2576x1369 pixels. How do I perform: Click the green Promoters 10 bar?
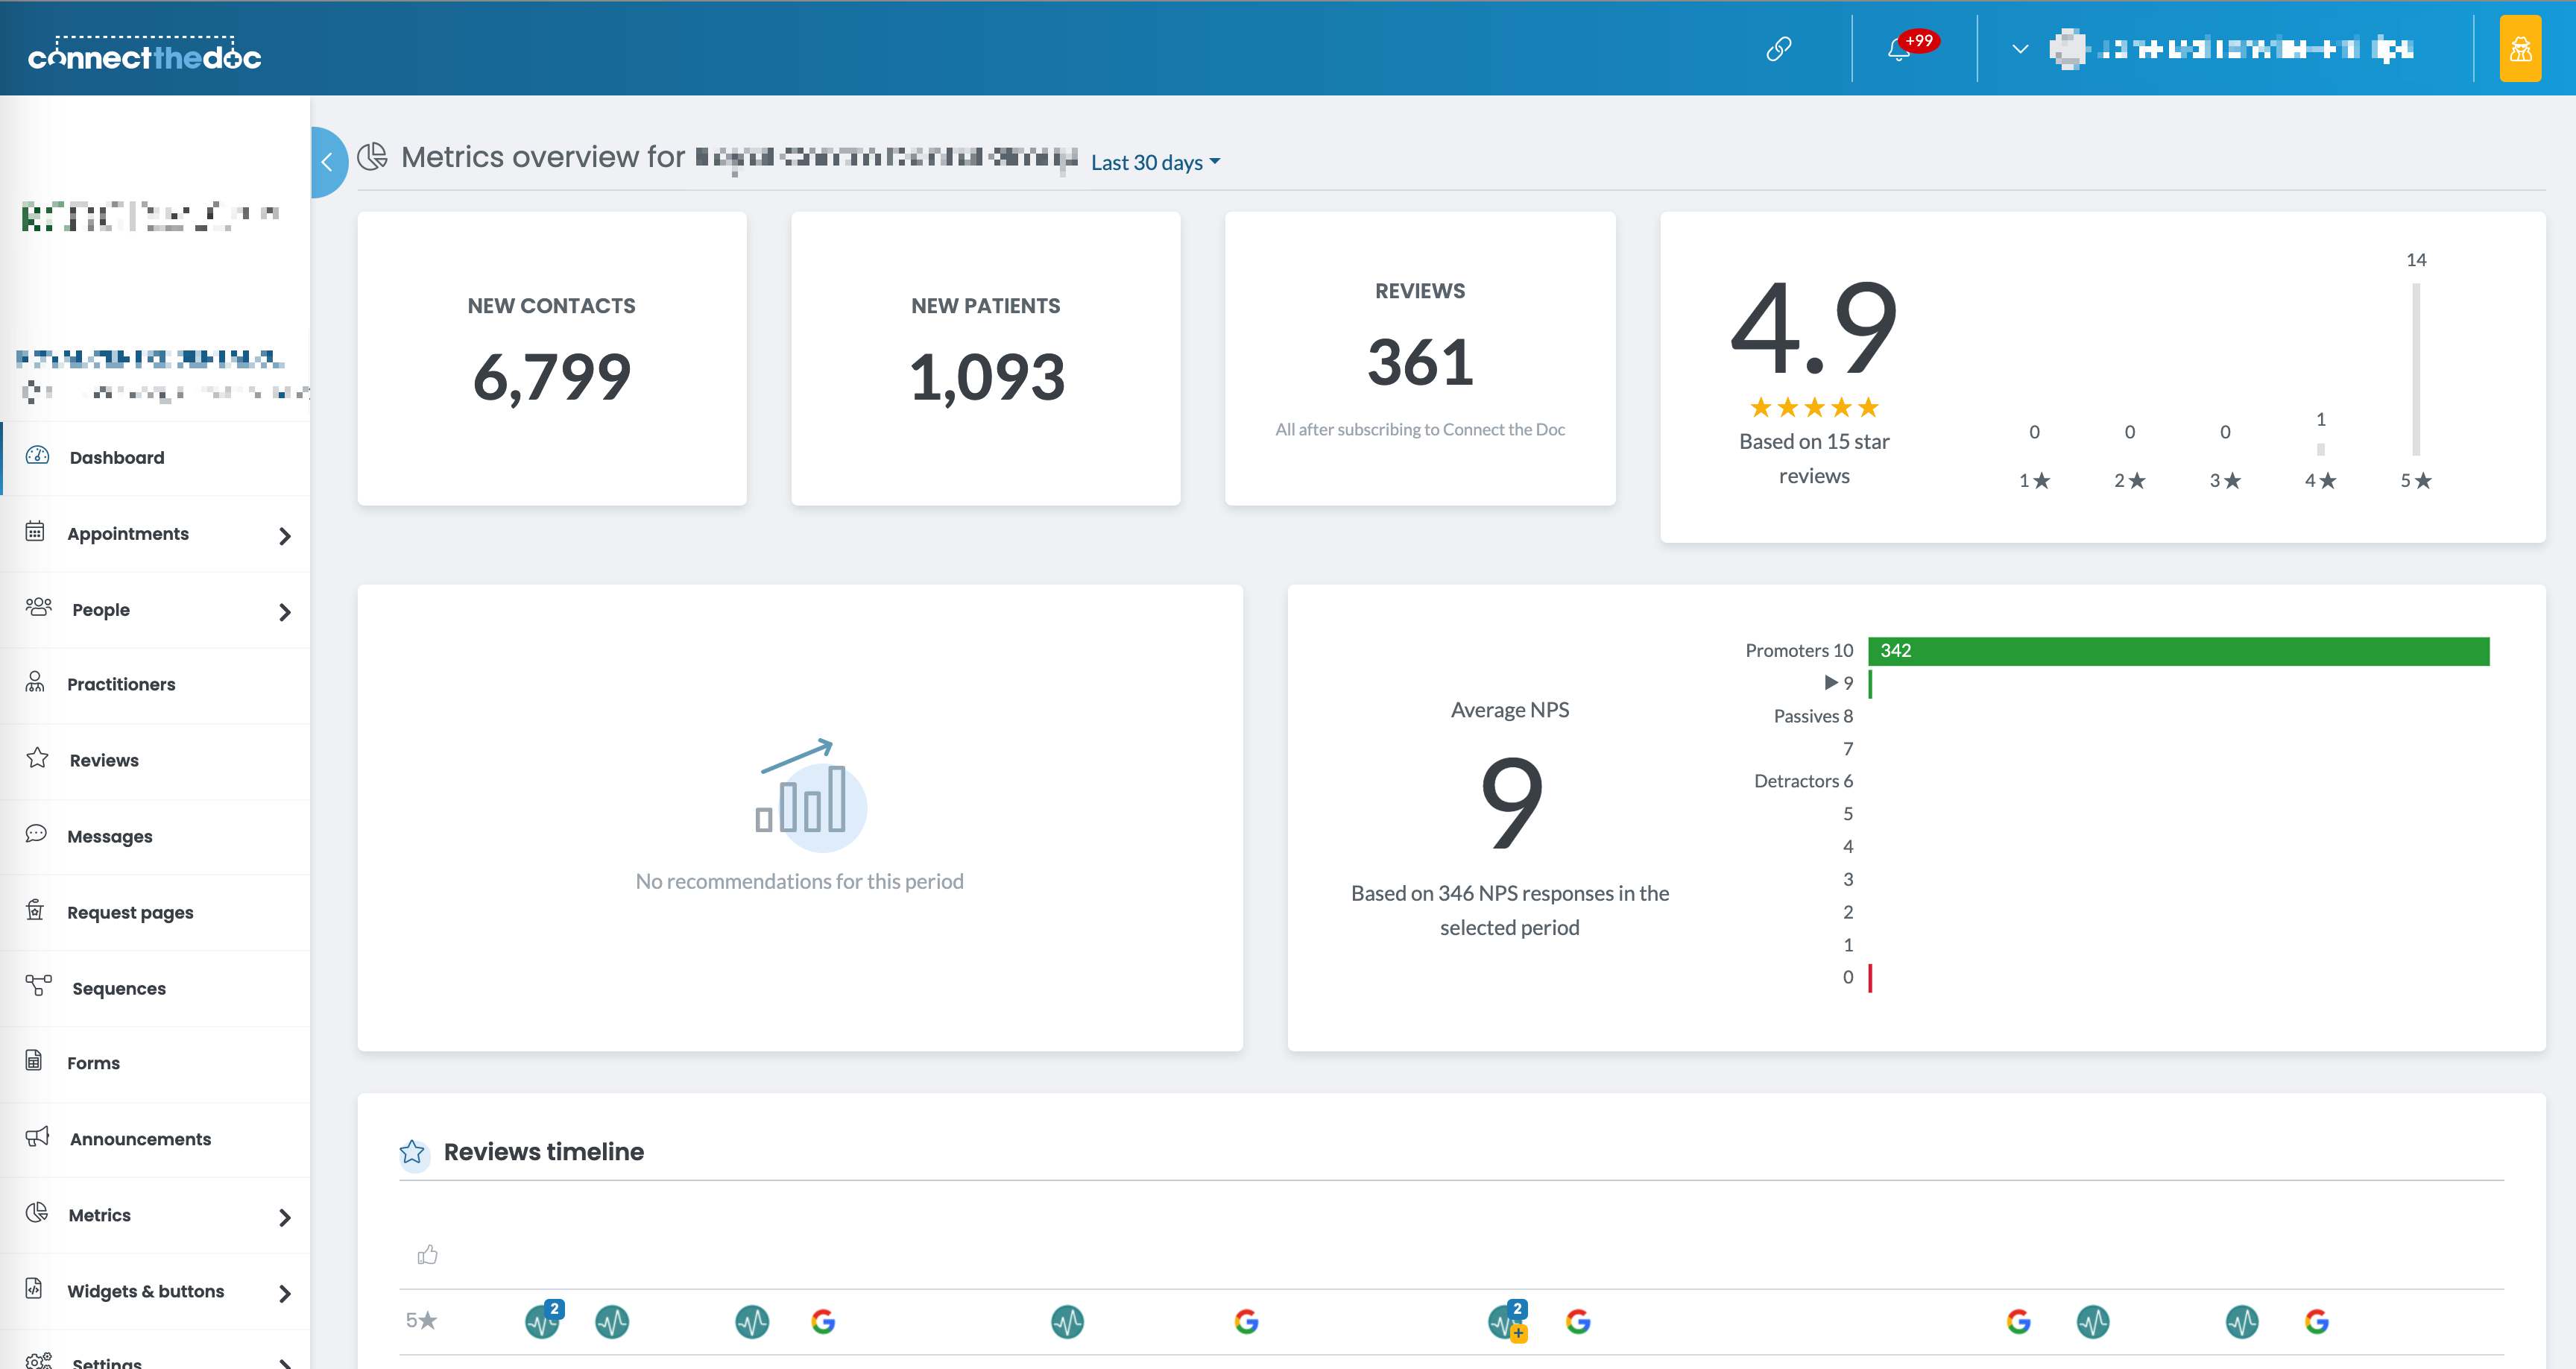pos(2177,650)
